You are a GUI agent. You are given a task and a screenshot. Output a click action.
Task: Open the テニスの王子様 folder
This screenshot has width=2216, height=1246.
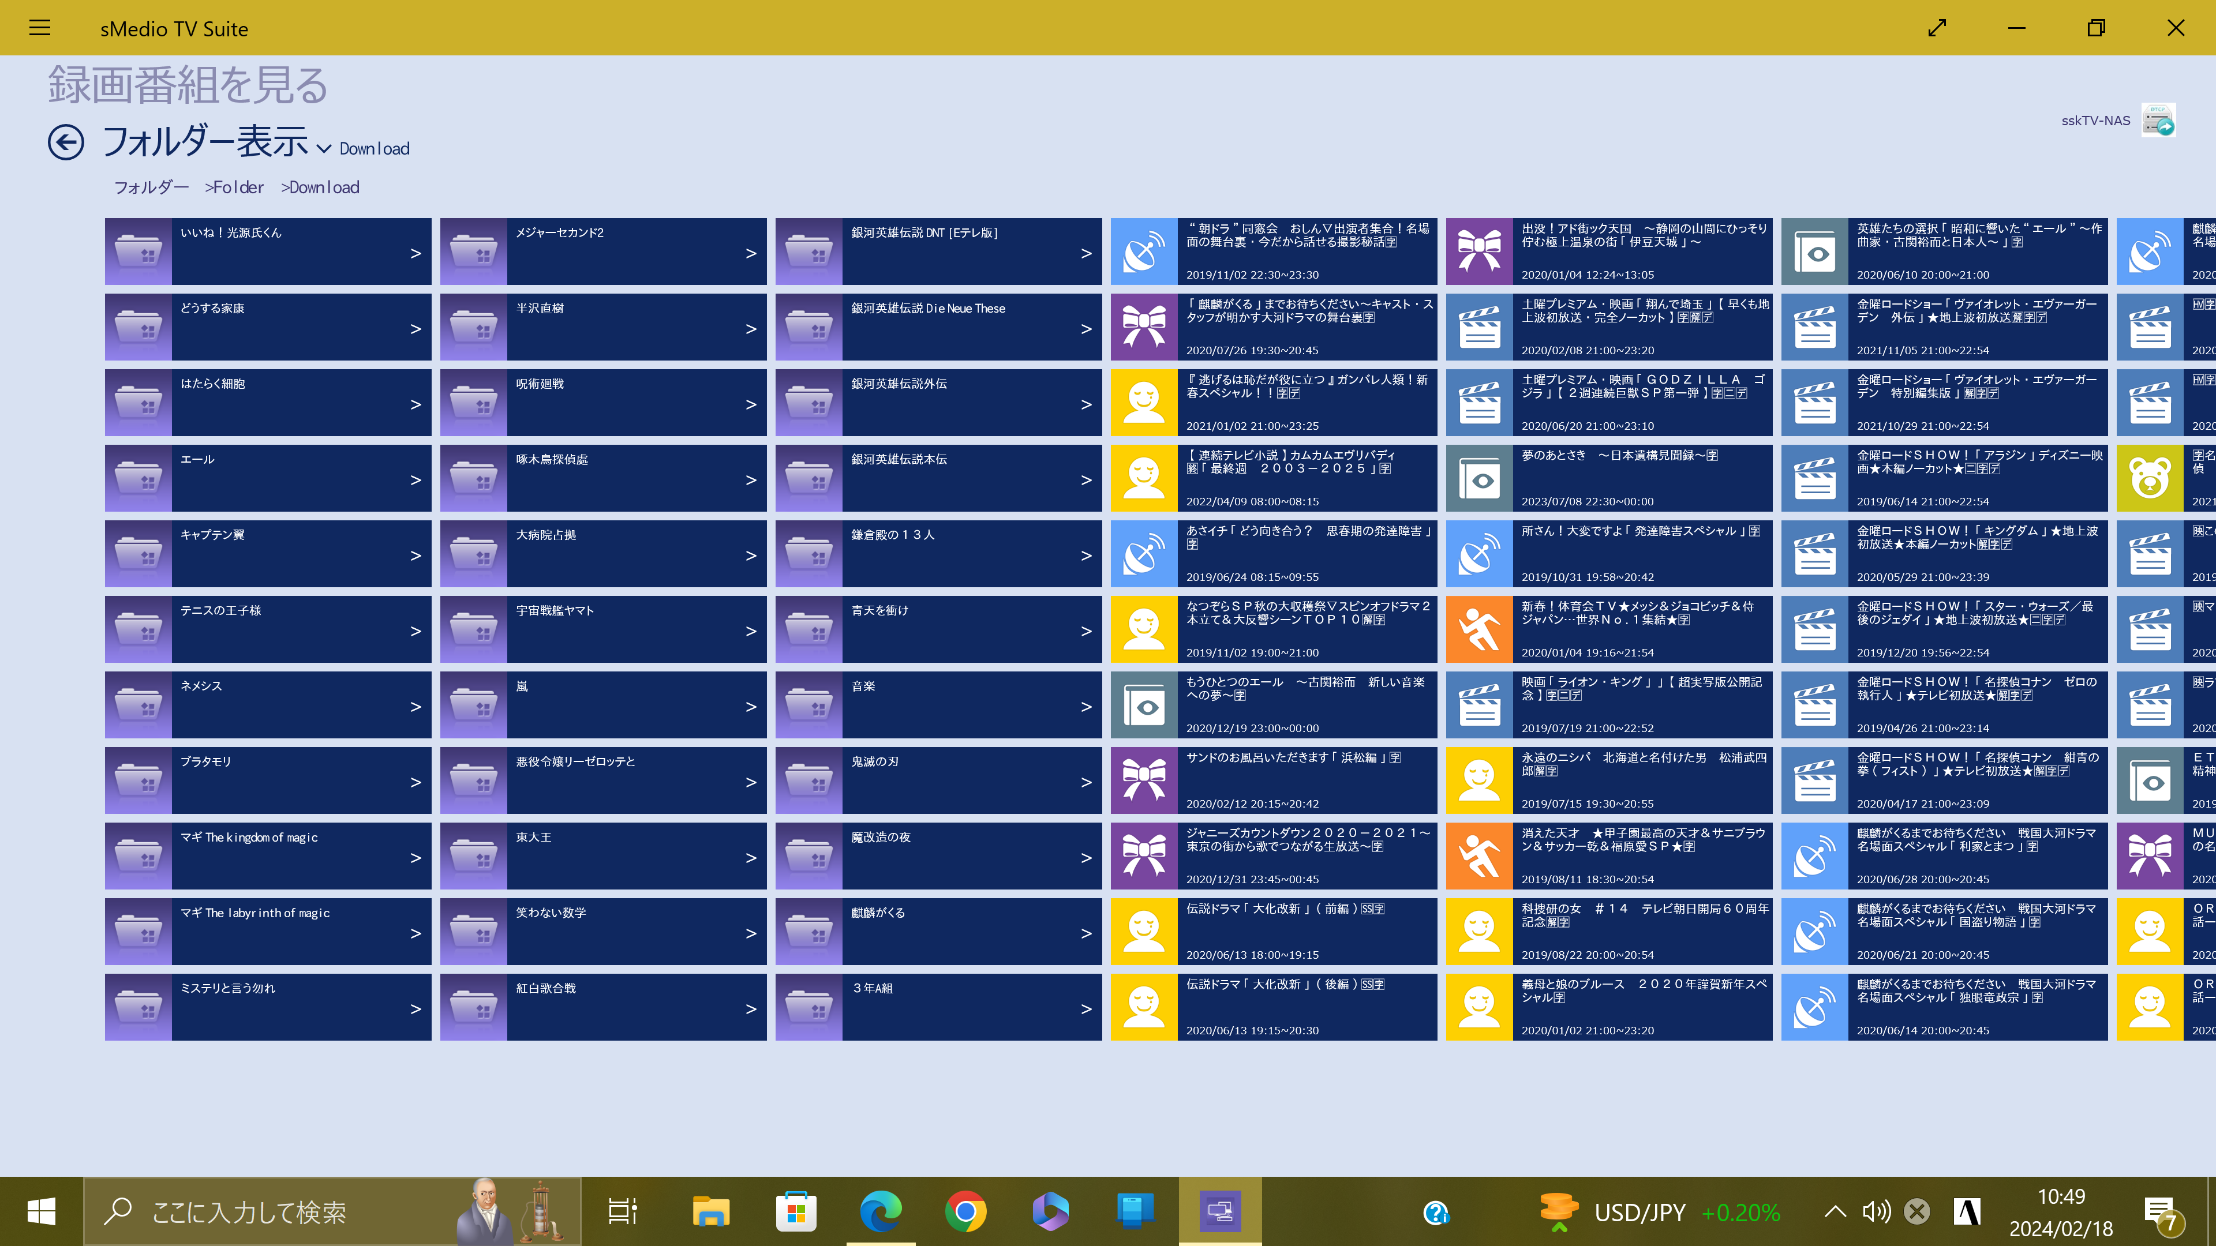click(268, 629)
